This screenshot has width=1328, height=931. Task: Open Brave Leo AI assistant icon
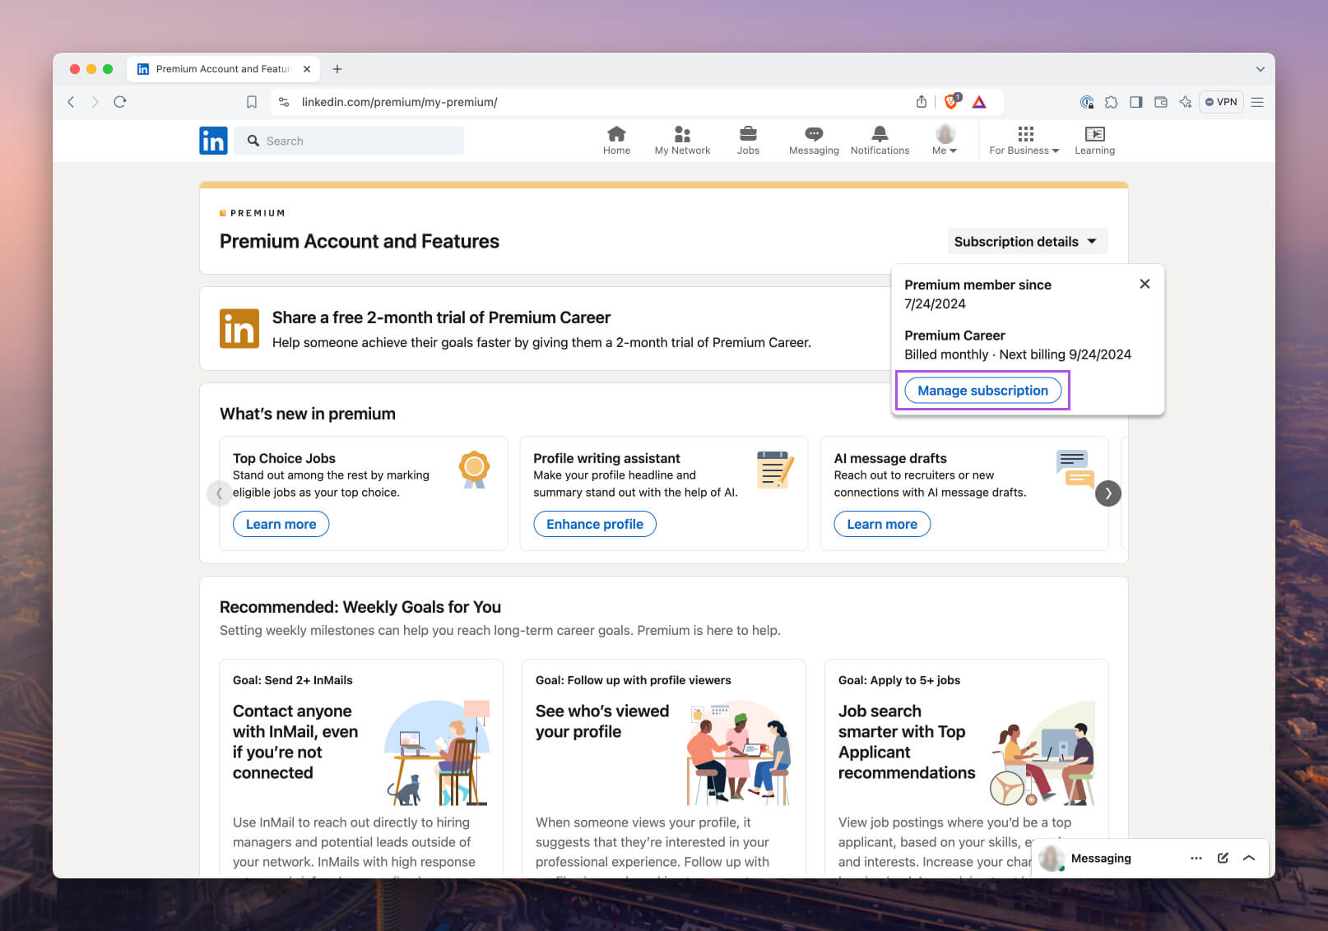[1186, 102]
